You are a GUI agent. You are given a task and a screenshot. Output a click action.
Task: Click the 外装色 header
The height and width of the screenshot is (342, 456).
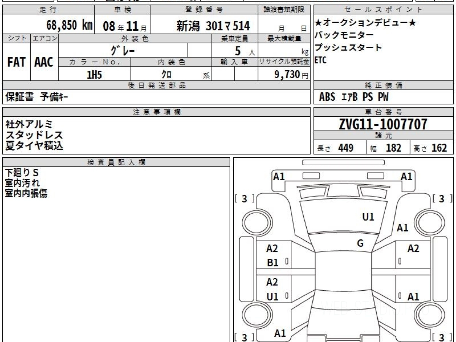(x=135, y=38)
